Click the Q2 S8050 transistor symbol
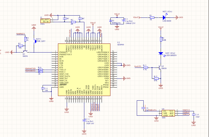The width and height of the screenshot is (209, 137). pyautogui.click(x=160, y=68)
